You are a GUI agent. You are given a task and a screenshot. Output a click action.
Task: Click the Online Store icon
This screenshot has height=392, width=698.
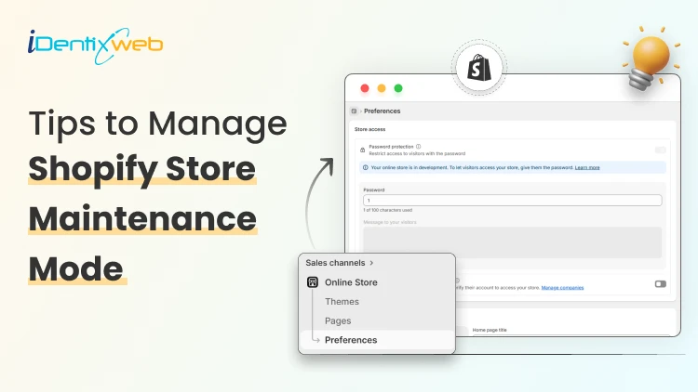tap(313, 281)
